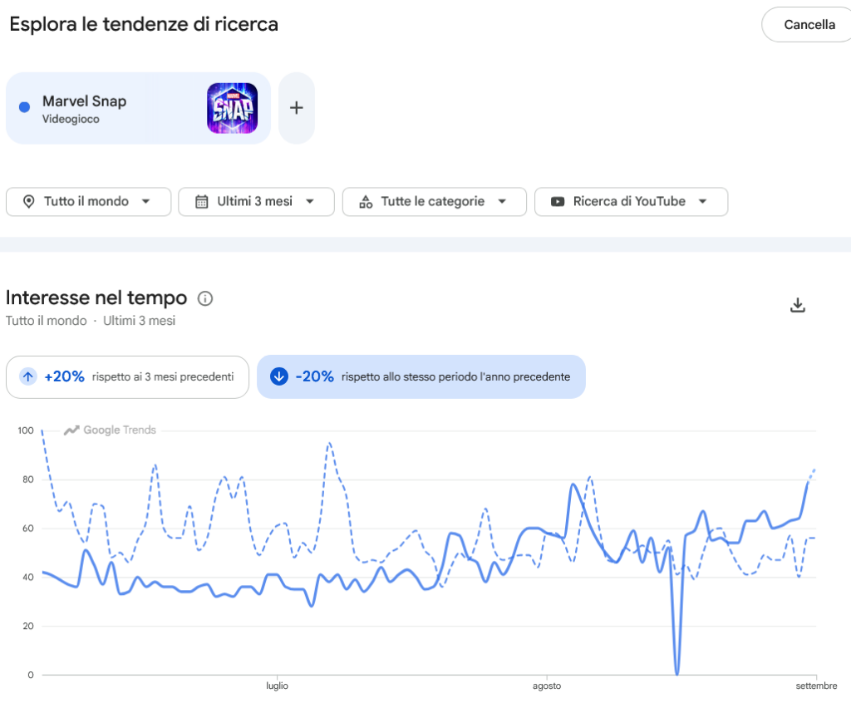Open the Tutto il mondo location dropdown
This screenshot has width=851, height=703.
coord(88,201)
